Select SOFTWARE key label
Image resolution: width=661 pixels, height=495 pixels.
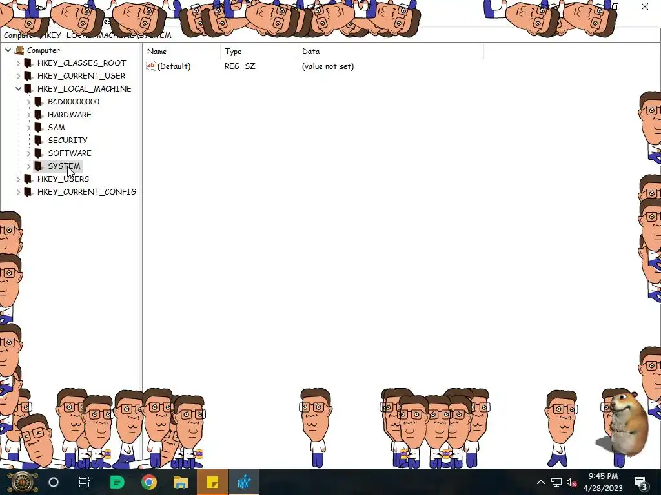(x=70, y=153)
